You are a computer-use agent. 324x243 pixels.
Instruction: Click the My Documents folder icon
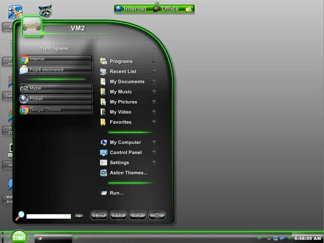coord(103,82)
